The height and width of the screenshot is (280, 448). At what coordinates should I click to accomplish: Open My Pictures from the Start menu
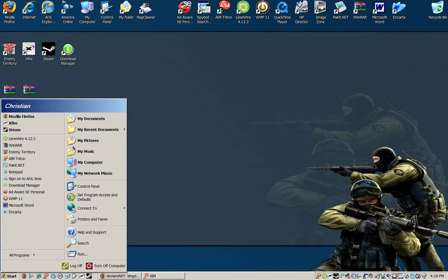(x=96, y=140)
